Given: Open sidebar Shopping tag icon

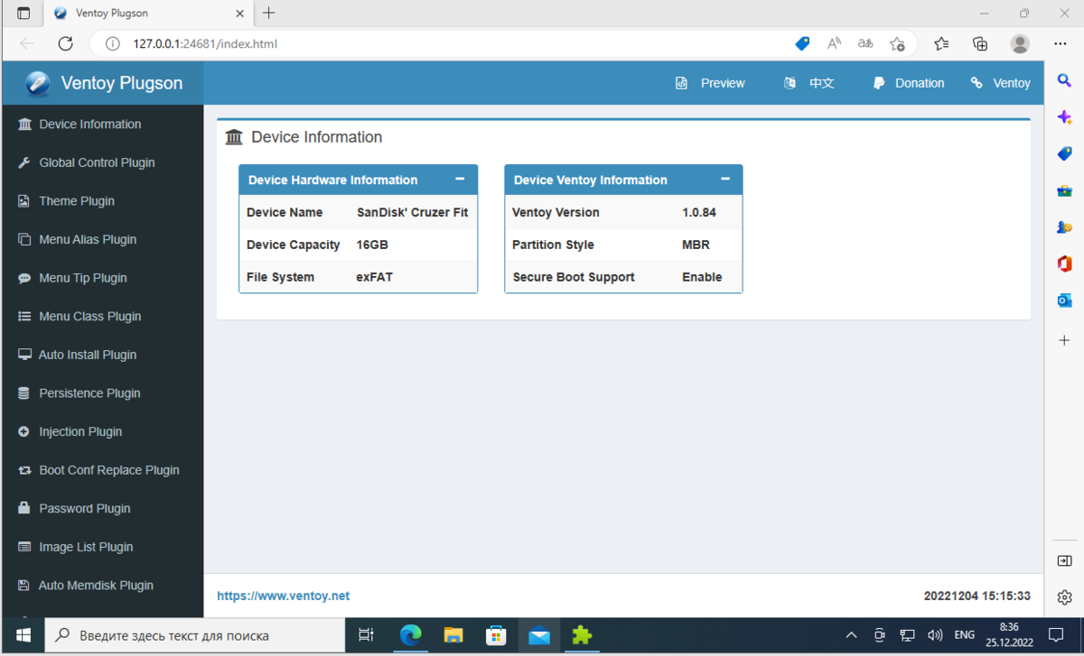Looking at the screenshot, I should (x=1064, y=154).
